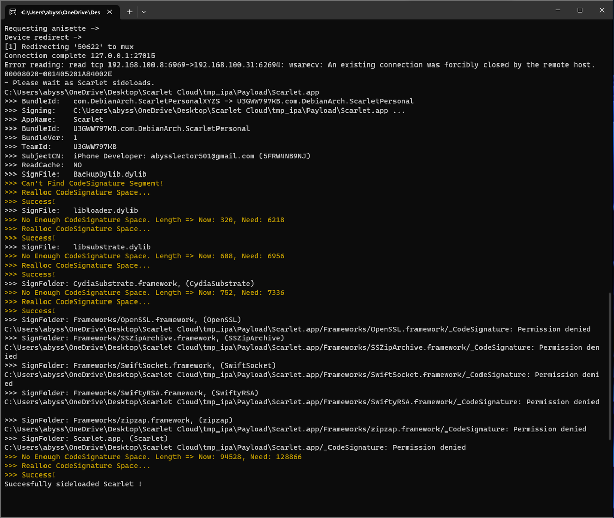This screenshot has width=614, height=518.
Task: Select the C:\Users\abyss\OneDrive\Des tab
Action: (x=61, y=12)
